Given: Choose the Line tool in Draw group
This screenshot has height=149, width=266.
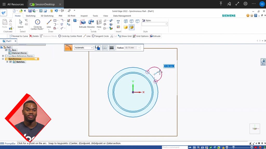Looking at the screenshot, I should (49, 24).
